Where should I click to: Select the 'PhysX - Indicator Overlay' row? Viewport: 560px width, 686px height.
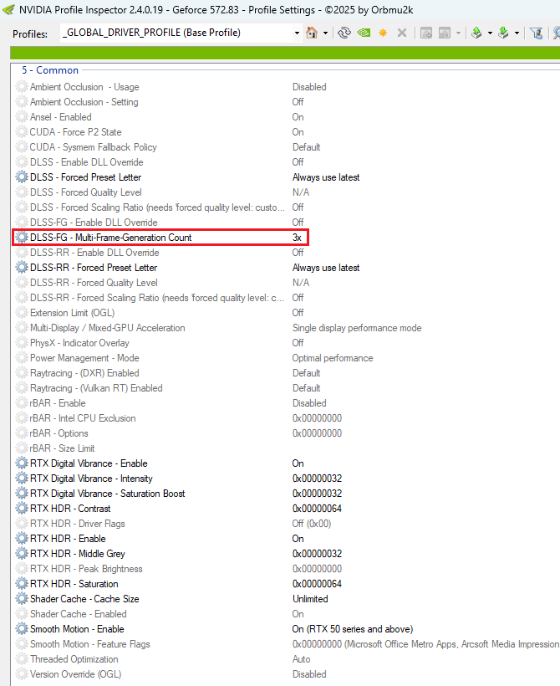285,343
